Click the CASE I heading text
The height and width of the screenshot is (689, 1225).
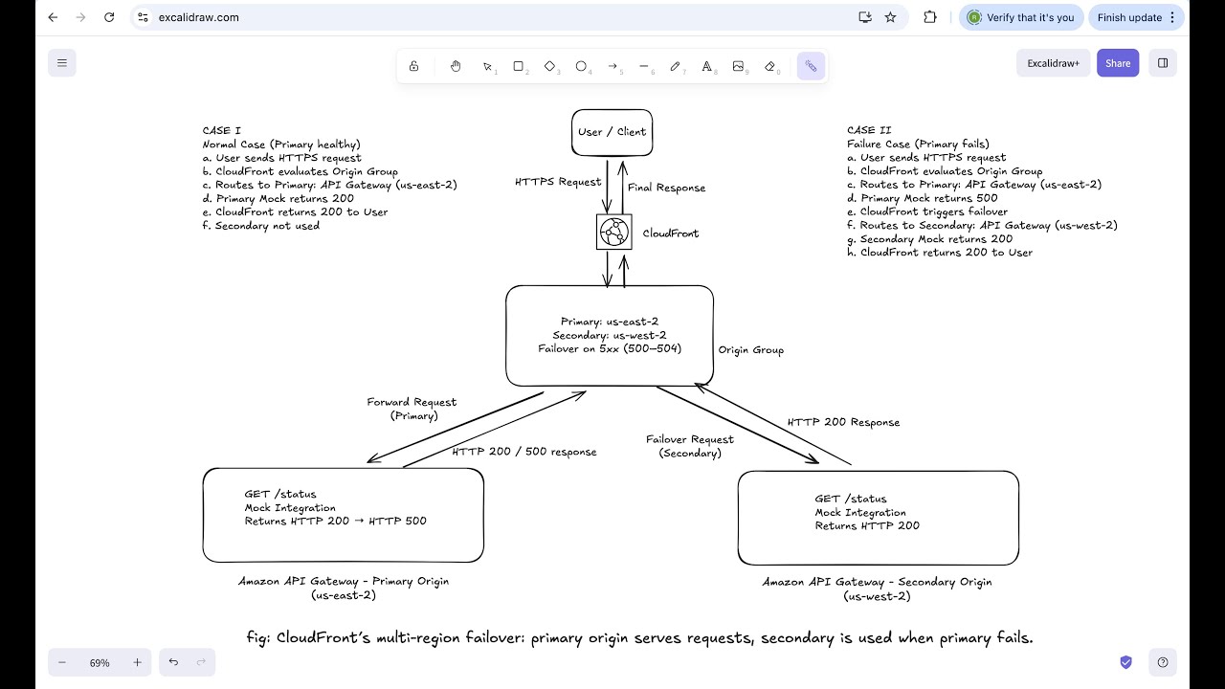[222, 131]
